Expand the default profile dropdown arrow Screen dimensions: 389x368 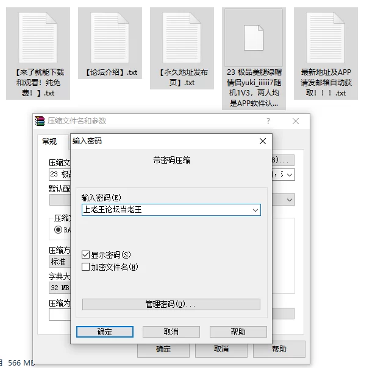pyautogui.click(x=290, y=200)
